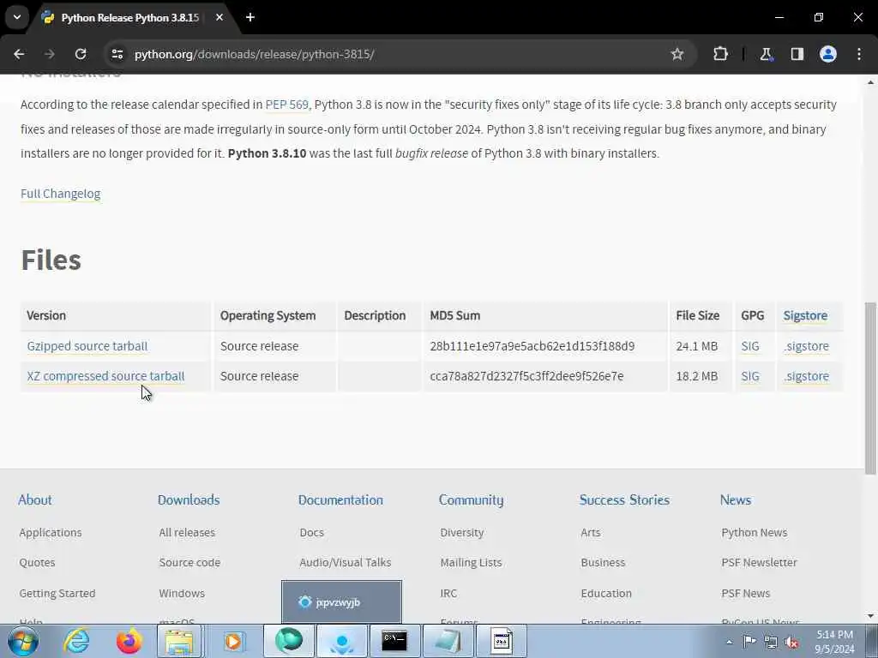
Task: Close the Python Release tab
Action: tap(219, 17)
